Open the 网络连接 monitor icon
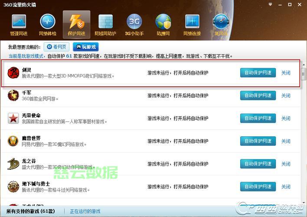Screen dimensions: 307x217 pos(192,24)
